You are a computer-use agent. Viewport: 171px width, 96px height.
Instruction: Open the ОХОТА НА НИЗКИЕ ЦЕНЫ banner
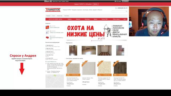(97, 31)
